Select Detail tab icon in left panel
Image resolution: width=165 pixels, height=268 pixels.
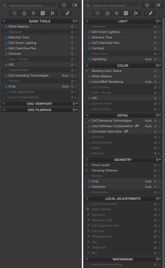34,13
